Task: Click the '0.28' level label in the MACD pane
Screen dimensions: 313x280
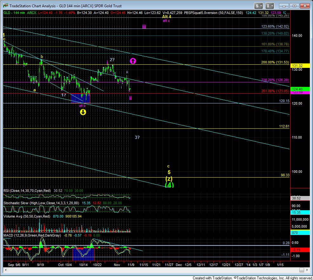Action: pos(286,243)
